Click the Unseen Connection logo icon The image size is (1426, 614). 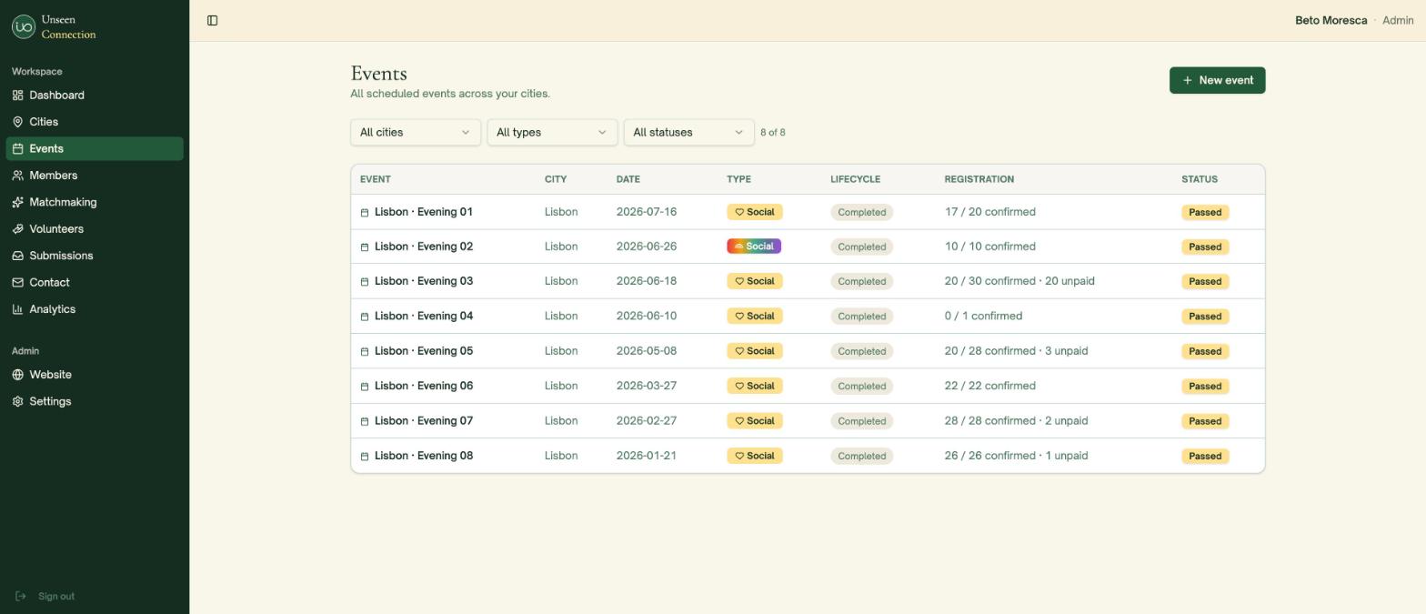click(24, 27)
